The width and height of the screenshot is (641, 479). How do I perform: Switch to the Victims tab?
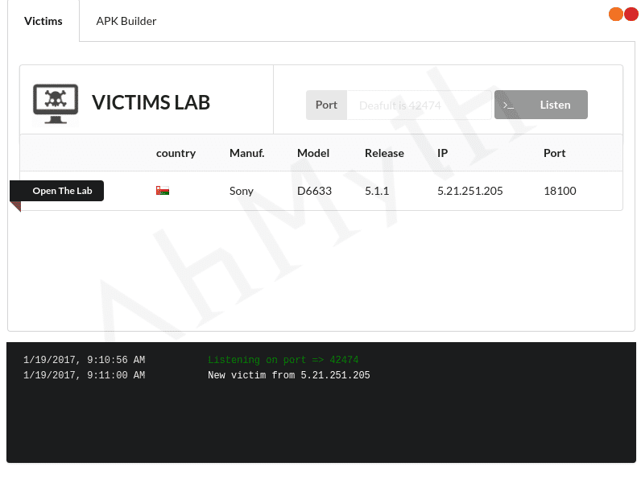pos(43,21)
